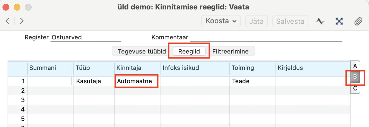The image size is (369, 127).
Task: Open the activity history waveform icon
Action: 320,21
